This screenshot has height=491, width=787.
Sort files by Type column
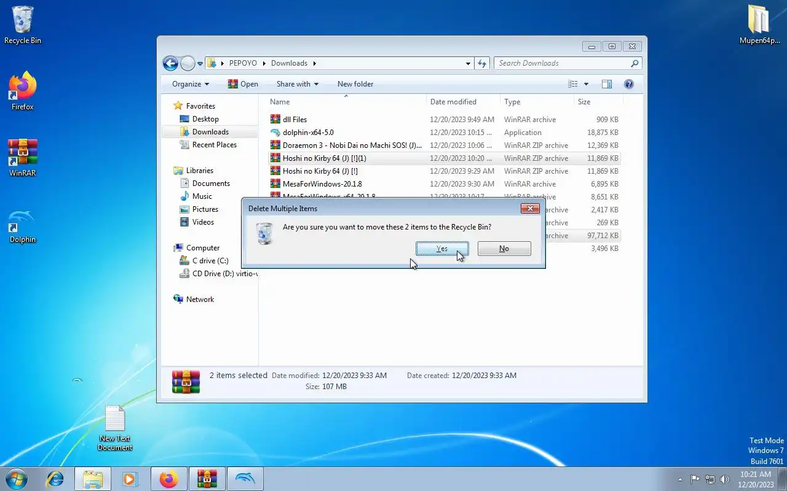(537, 102)
